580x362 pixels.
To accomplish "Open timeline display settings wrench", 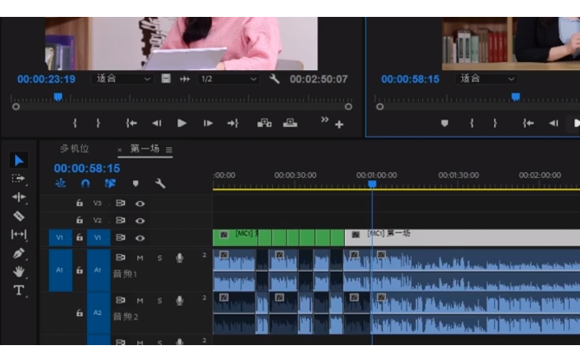I will point(160,183).
